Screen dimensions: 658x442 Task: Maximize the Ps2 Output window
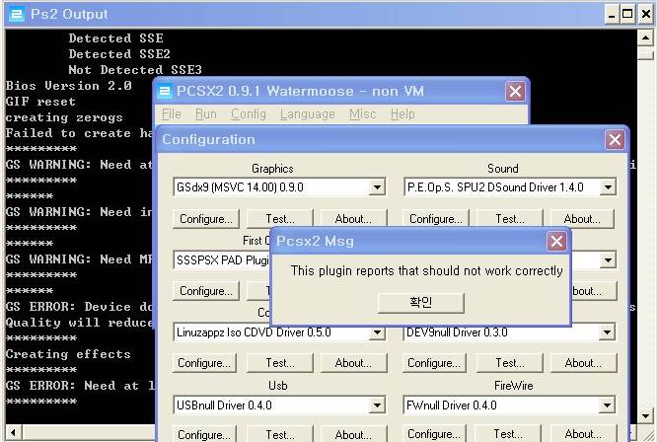point(627,15)
